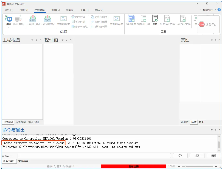This screenshot has height=171, width=224.
Task: Close the 控件箱 panel
Action: tap(71, 40)
